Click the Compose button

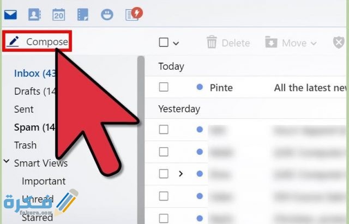point(37,41)
